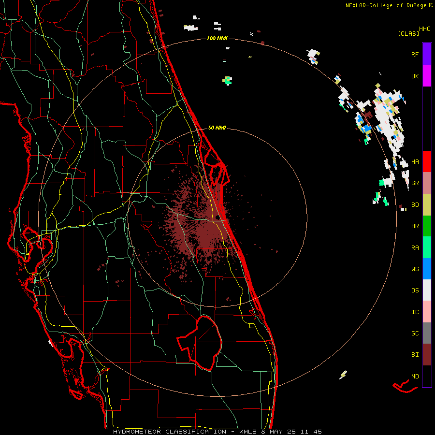Click the Hydrometeor Classification title text
The width and height of the screenshot is (435, 435).
[170, 432]
